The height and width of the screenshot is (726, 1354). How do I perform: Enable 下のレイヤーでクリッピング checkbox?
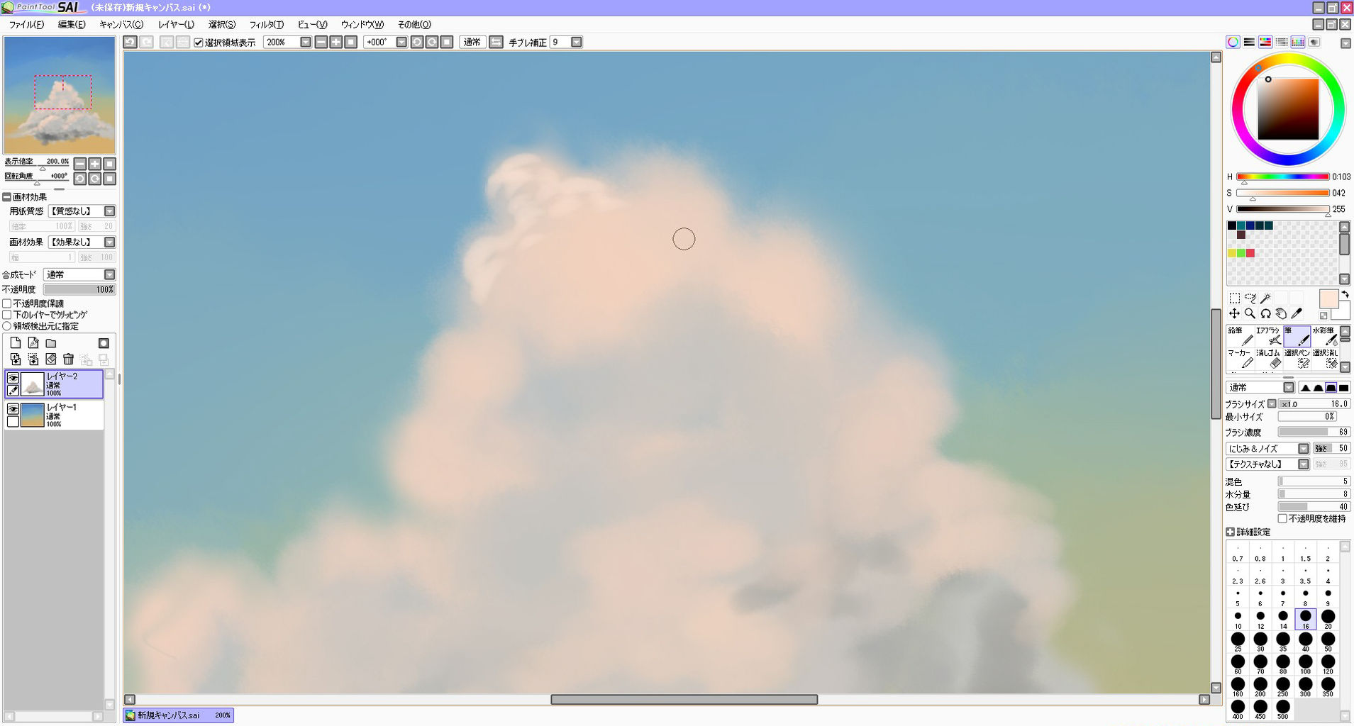point(7,315)
